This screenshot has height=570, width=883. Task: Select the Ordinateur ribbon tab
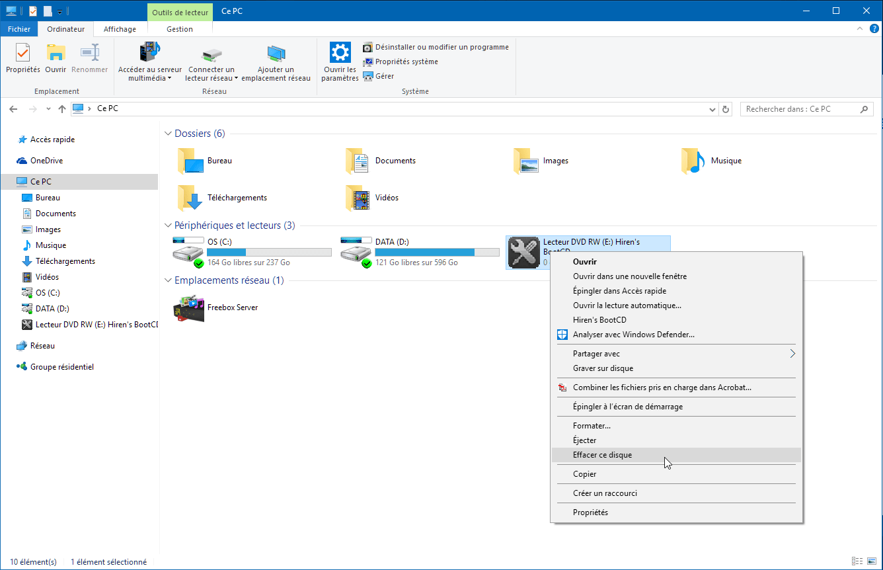(x=65, y=29)
